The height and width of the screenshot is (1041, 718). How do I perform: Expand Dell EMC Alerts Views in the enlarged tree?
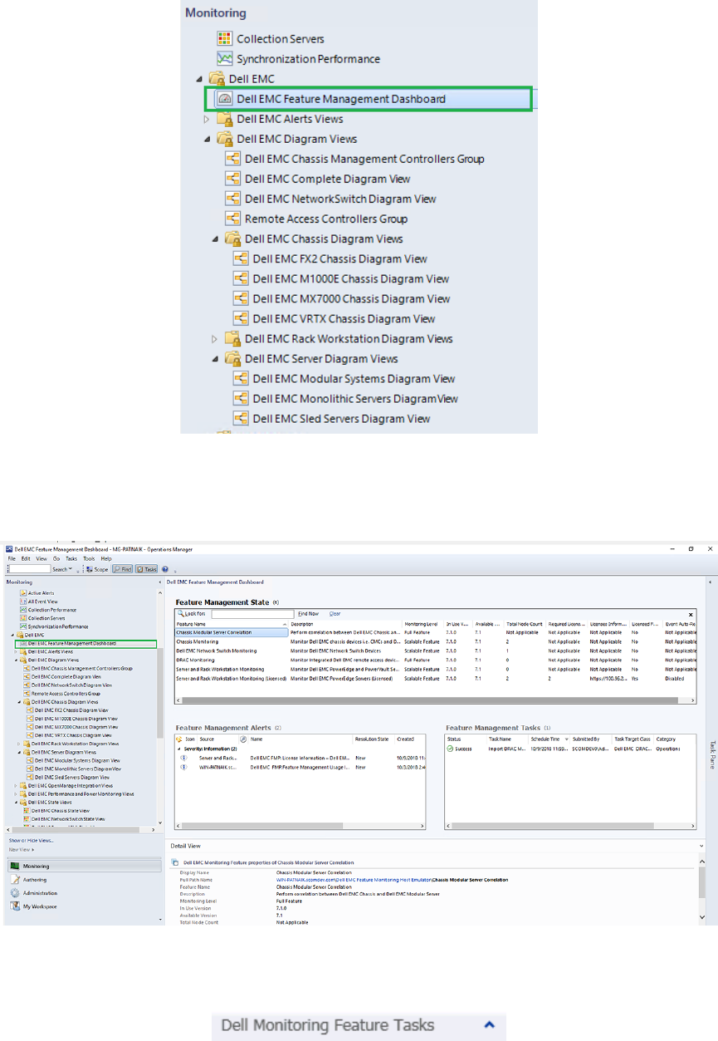click(208, 119)
